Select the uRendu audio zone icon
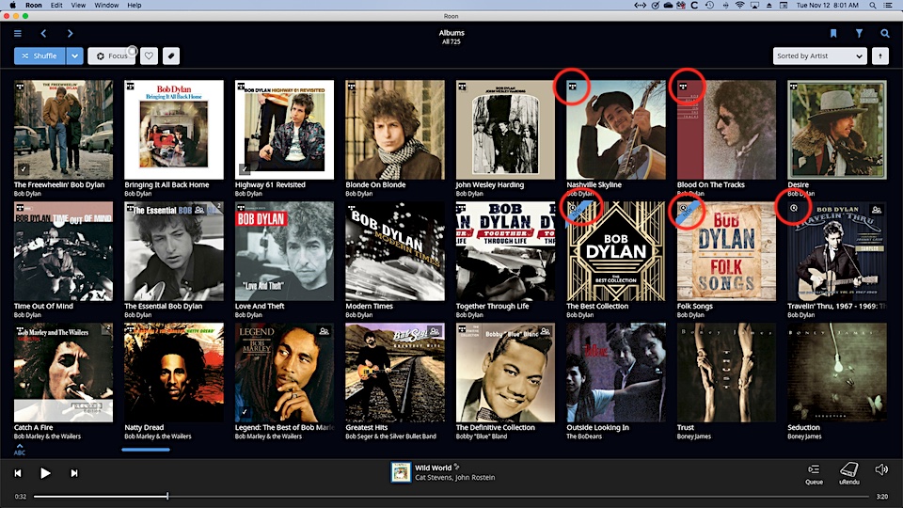This screenshot has height=508, width=903. pyautogui.click(x=848, y=472)
